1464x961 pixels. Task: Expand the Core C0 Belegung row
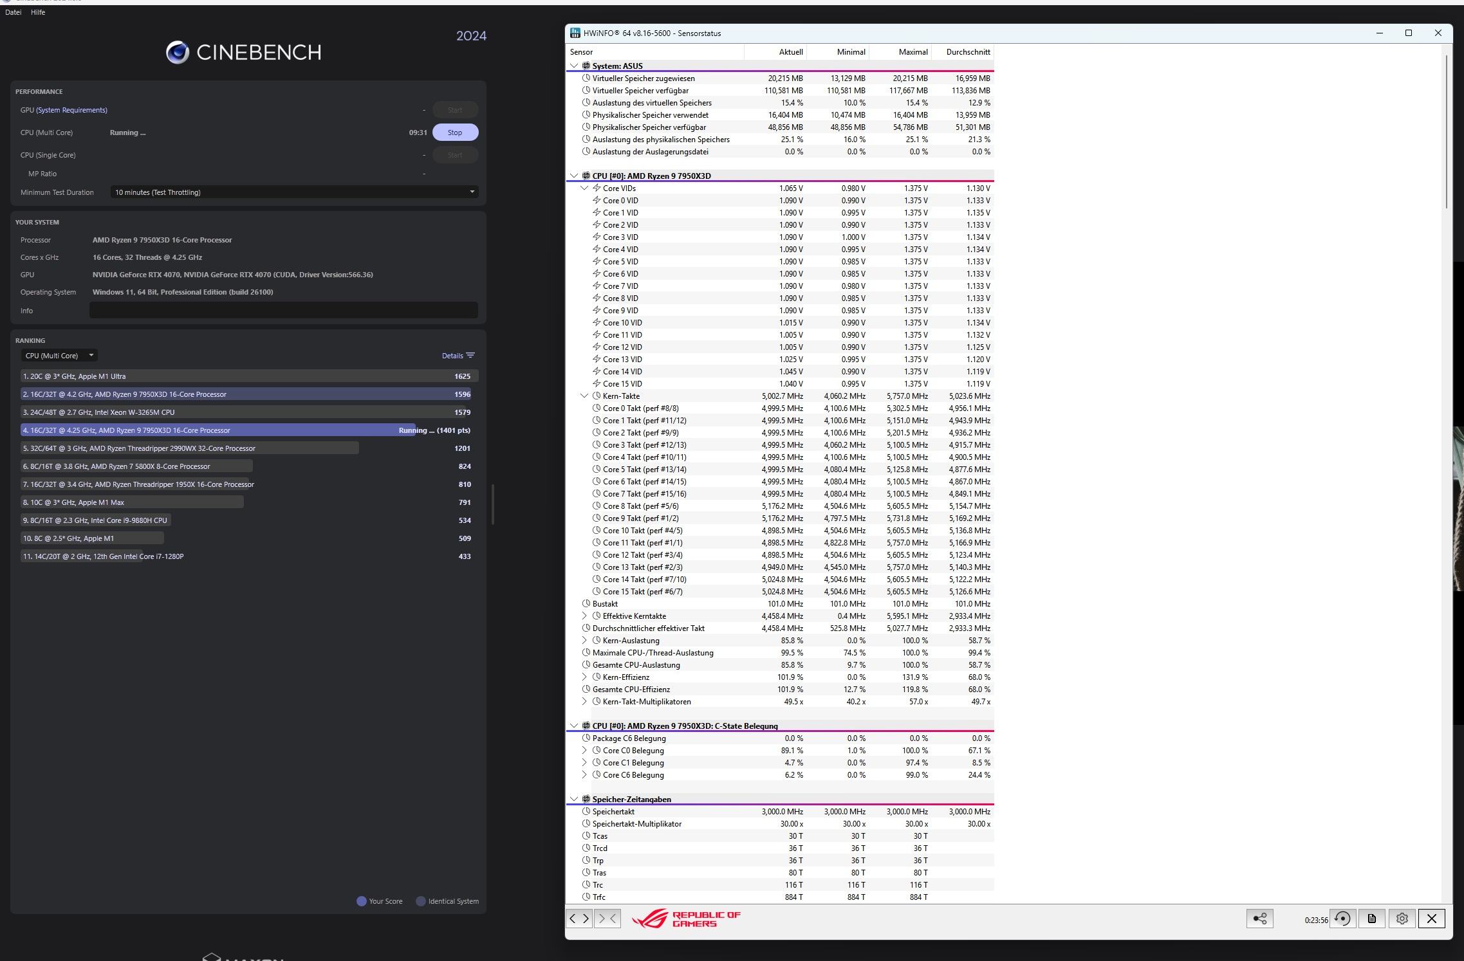pyautogui.click(x=584, y=750)
